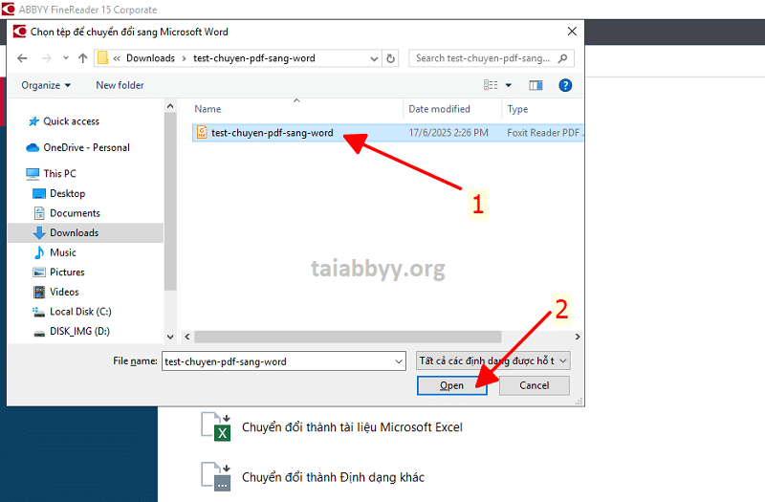Toggle the preview pane
Viewport: 765px width, 502px height.
(x=535, y=85)
